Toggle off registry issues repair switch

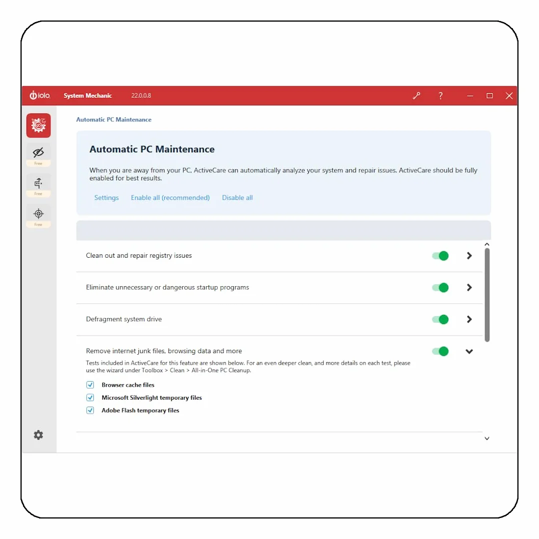pyautogui.click(x=441, y=256)
